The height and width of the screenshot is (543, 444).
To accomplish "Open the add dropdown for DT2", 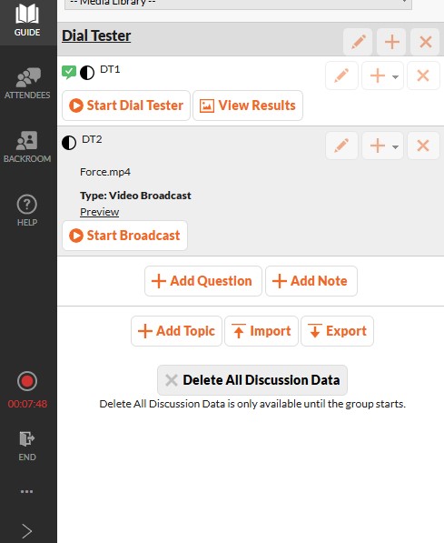I will [x=382, y=146].
